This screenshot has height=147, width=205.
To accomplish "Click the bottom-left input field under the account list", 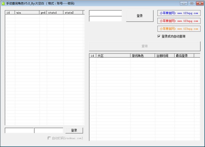I will click(x=19, y=130).
